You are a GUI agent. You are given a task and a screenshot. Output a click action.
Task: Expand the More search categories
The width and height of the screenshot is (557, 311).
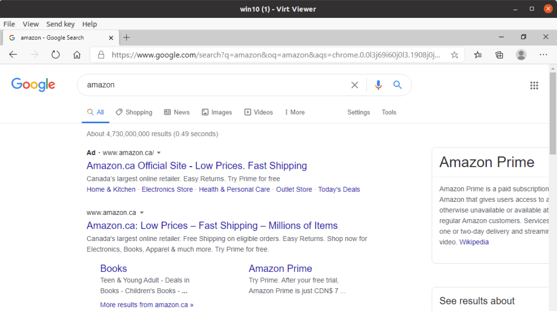tap(294, 112)
